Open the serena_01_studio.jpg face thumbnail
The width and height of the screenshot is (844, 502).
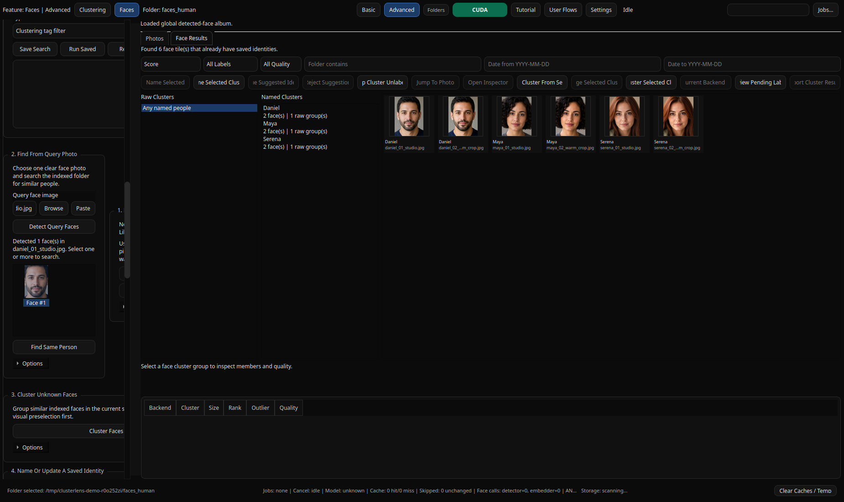tap(624, 116)
